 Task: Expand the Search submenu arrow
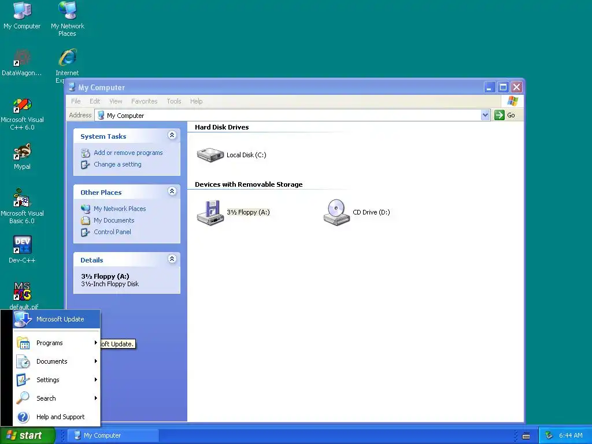click(x=96, y=398)
